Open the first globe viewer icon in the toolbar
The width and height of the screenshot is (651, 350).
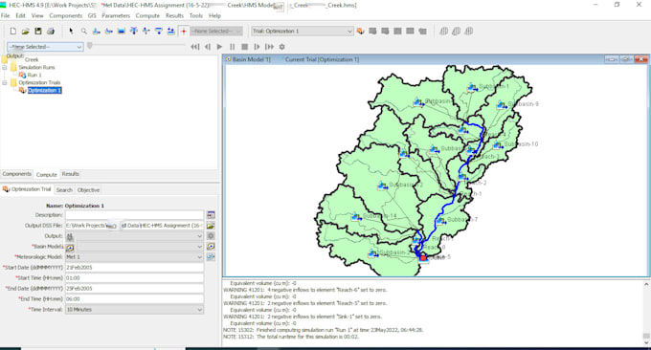pyautogui.click(x=444, y=32)
